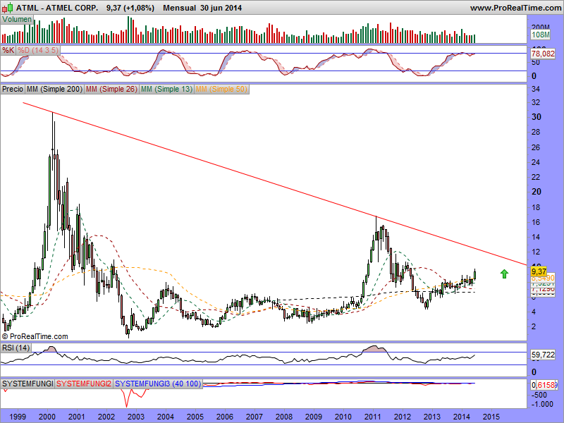Click the green up arrow on the price chart
This screenshot has height=423, width=564.
(x=504, y=274)
